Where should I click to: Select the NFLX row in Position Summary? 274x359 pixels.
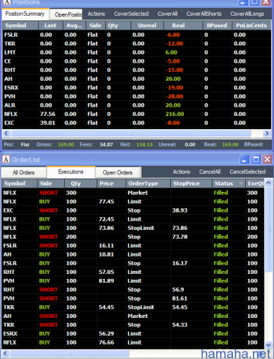coord(137,114)
